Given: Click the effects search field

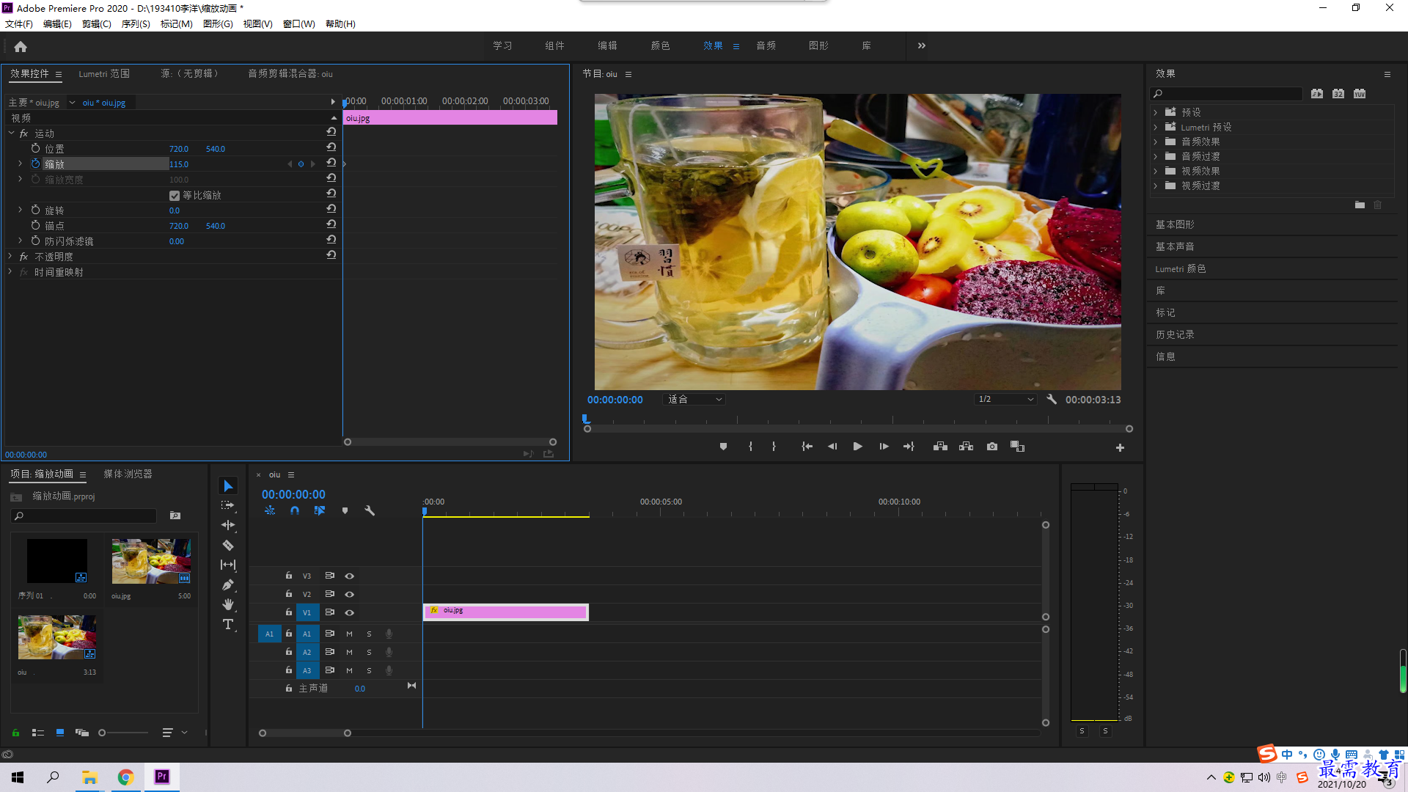Looking at the screenshot, I should (1226, 93).
